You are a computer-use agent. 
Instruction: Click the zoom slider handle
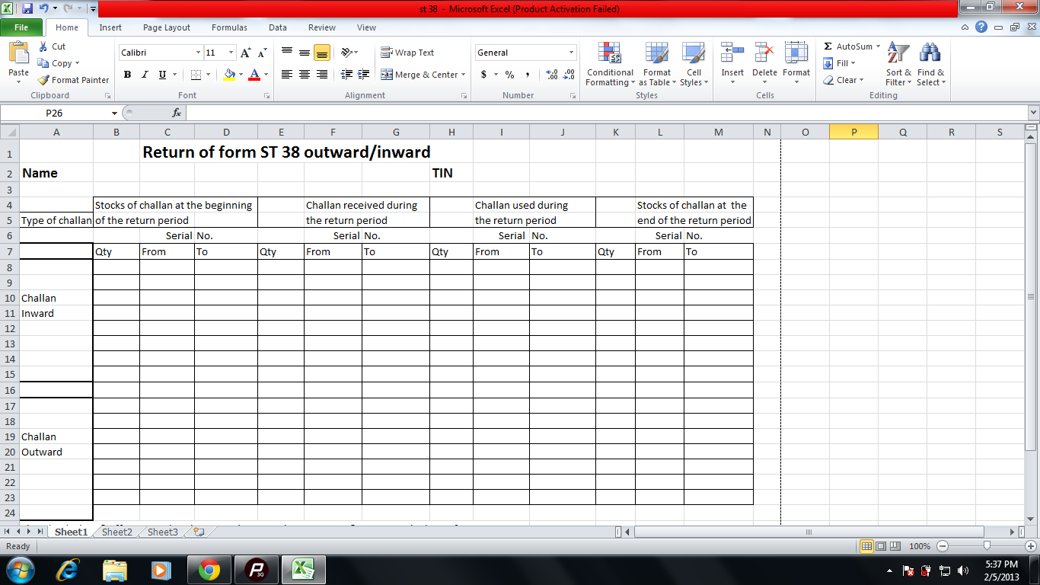(x=987, y=546)
